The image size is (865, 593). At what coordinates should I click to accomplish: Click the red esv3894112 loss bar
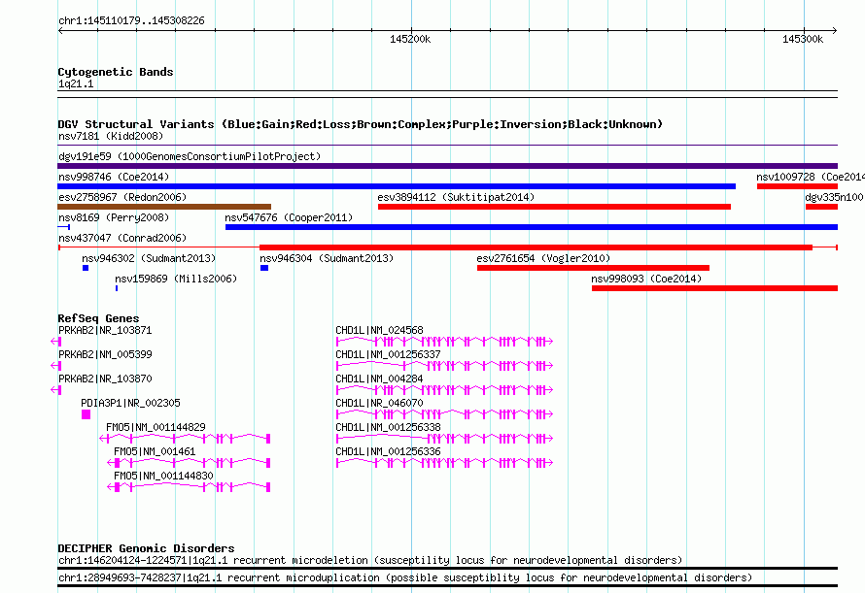click(x=554, y=207)
